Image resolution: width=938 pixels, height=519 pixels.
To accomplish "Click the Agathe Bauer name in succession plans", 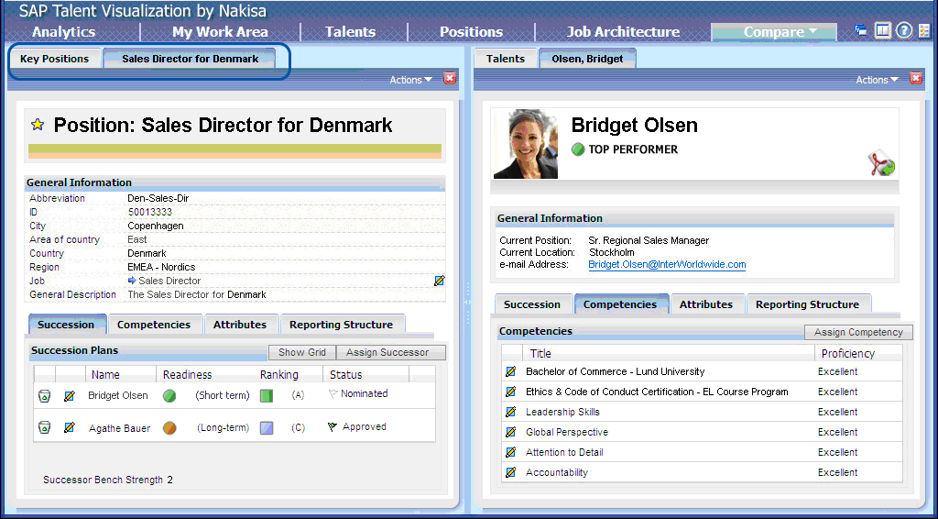I will [x=120, y=428].
